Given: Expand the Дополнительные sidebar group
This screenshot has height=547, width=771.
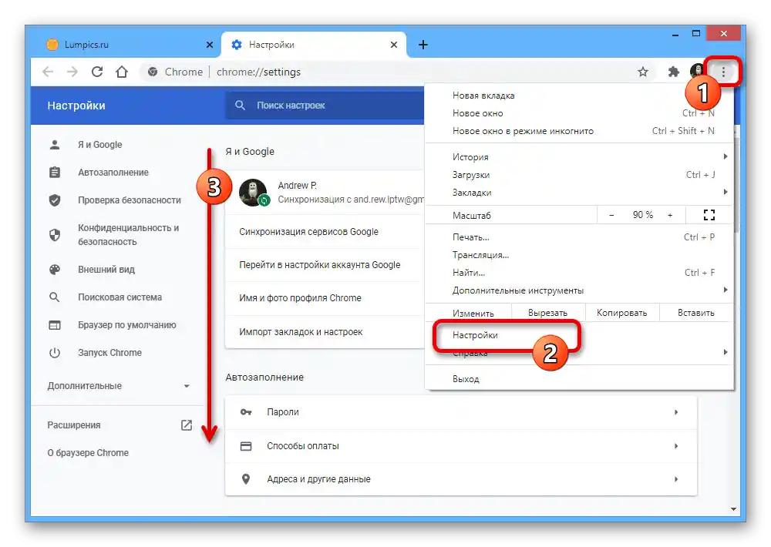Looking at the screenshot, I should pyautogui.click(x=118, y=386).
